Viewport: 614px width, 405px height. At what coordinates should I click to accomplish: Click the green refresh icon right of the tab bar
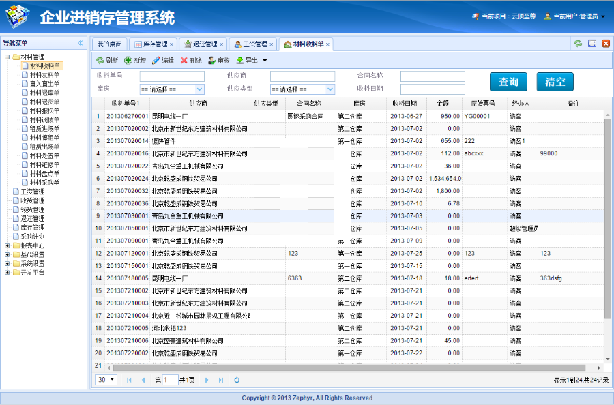click(x=579, y=42)
